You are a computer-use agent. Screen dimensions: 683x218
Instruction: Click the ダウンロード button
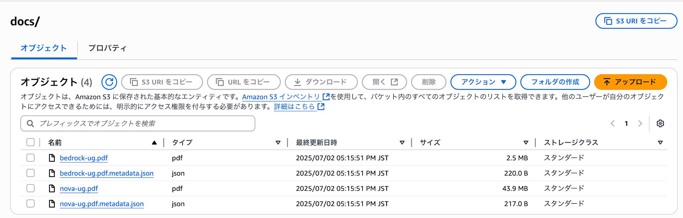(321, 82)
